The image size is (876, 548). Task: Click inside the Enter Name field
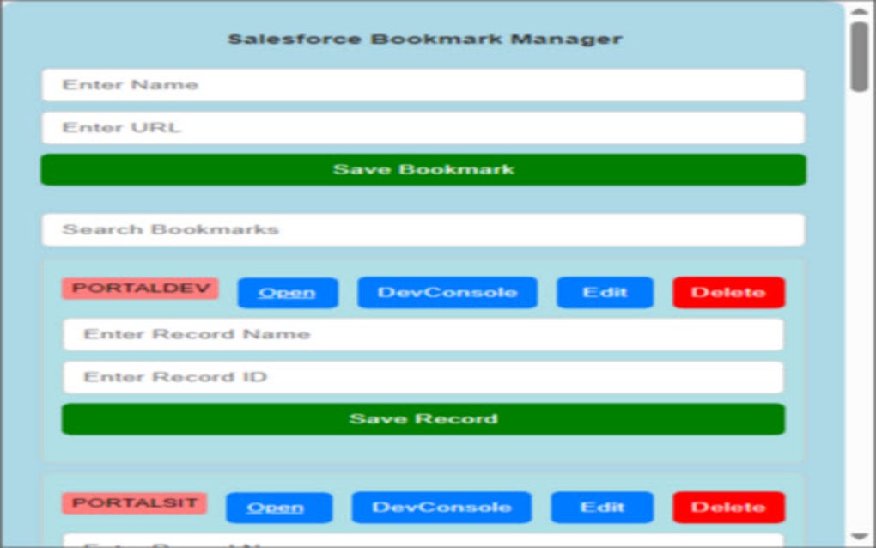point(423,84)
